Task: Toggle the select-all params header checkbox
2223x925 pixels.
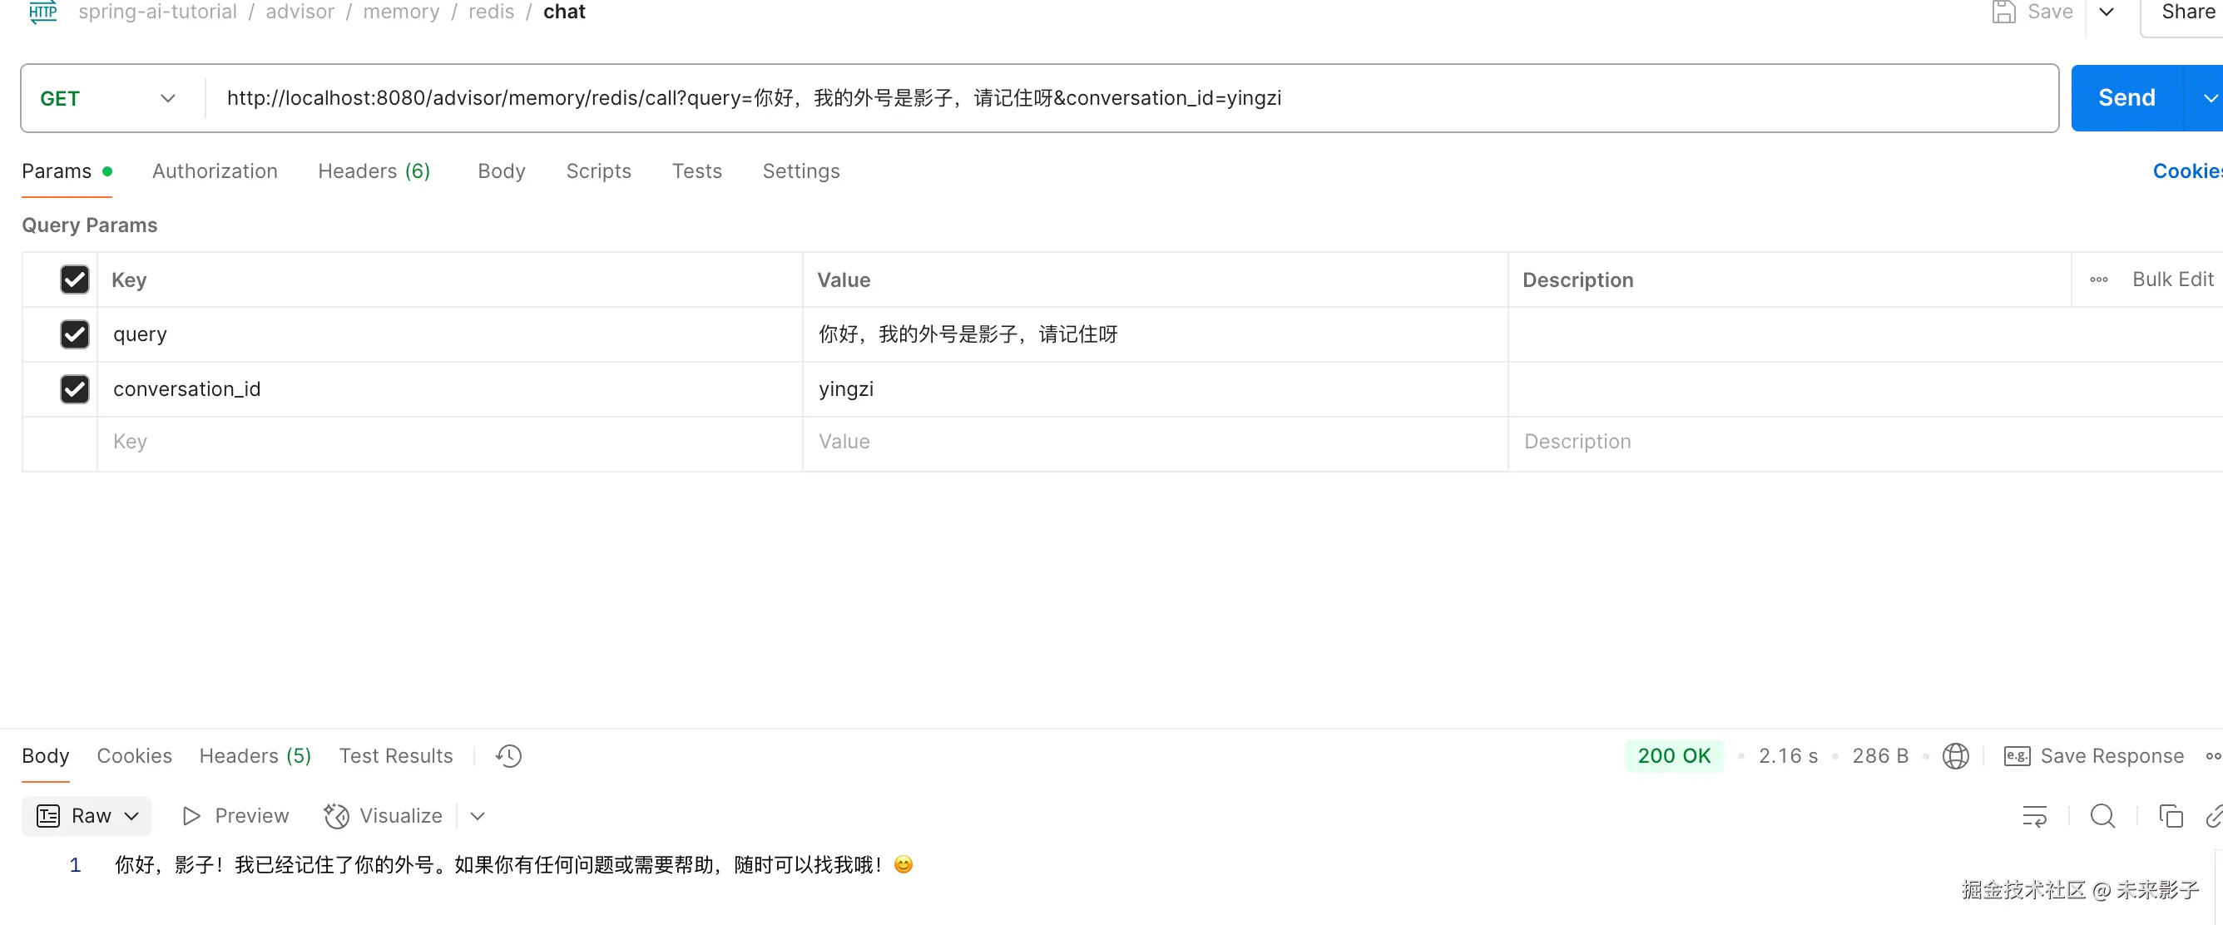Action: click(75, 279)
